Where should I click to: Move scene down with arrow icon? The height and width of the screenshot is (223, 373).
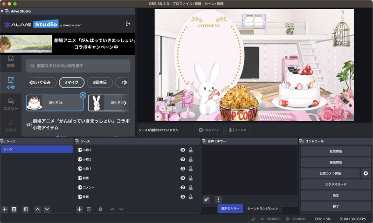47,209
